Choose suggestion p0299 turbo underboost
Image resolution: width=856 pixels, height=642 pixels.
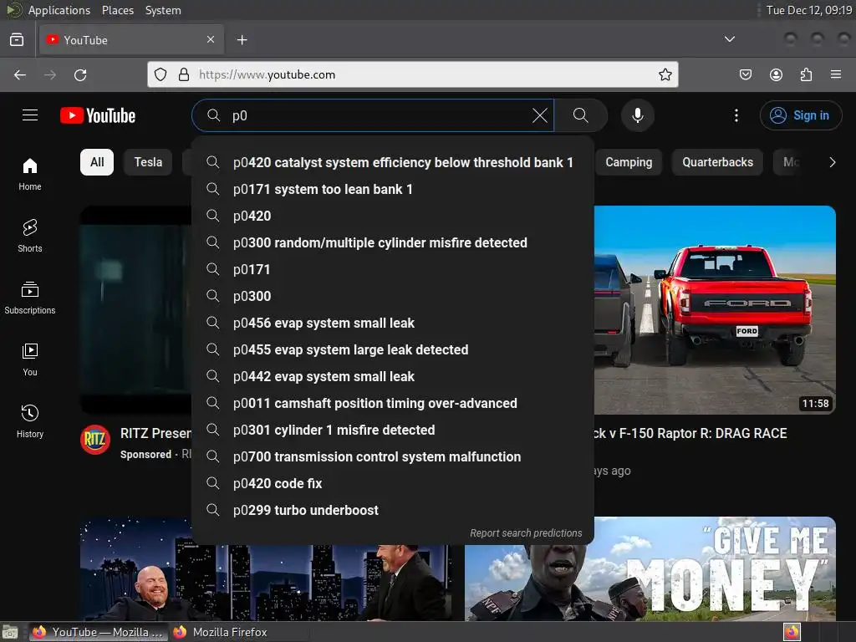[x=393, y=510]
